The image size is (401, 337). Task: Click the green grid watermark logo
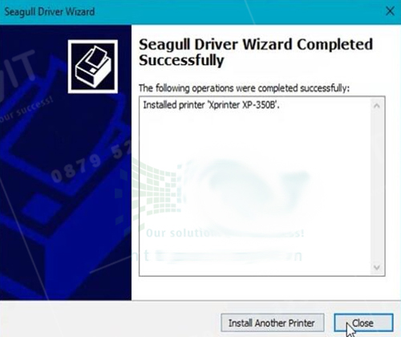[x=151, y=193]
